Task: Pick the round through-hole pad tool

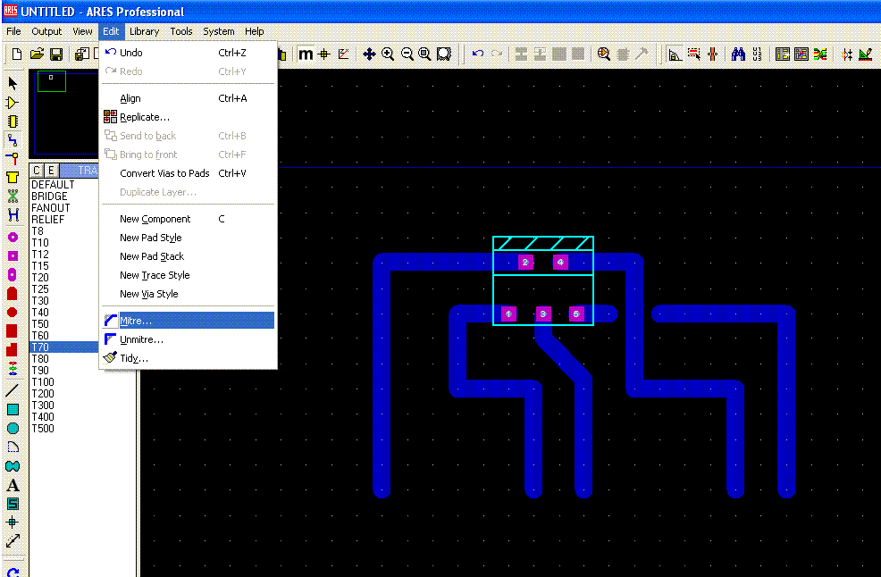Action: [x=13, y=237]
